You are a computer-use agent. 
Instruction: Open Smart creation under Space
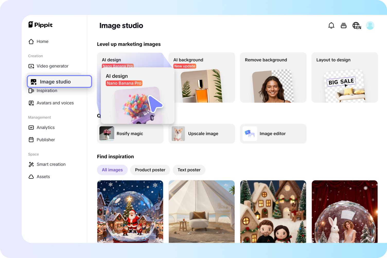pos(51,164)
